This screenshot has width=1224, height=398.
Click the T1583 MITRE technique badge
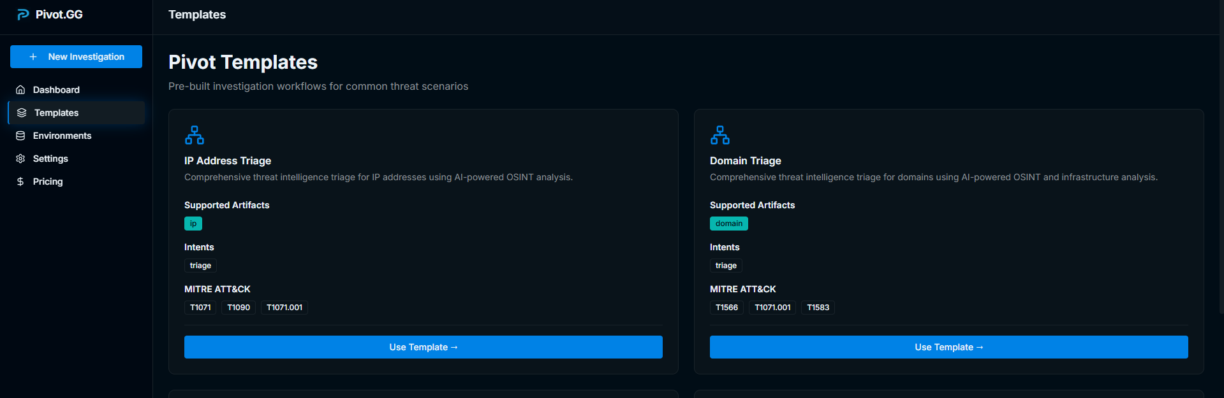pyautogui.click(x=818, y=308)
